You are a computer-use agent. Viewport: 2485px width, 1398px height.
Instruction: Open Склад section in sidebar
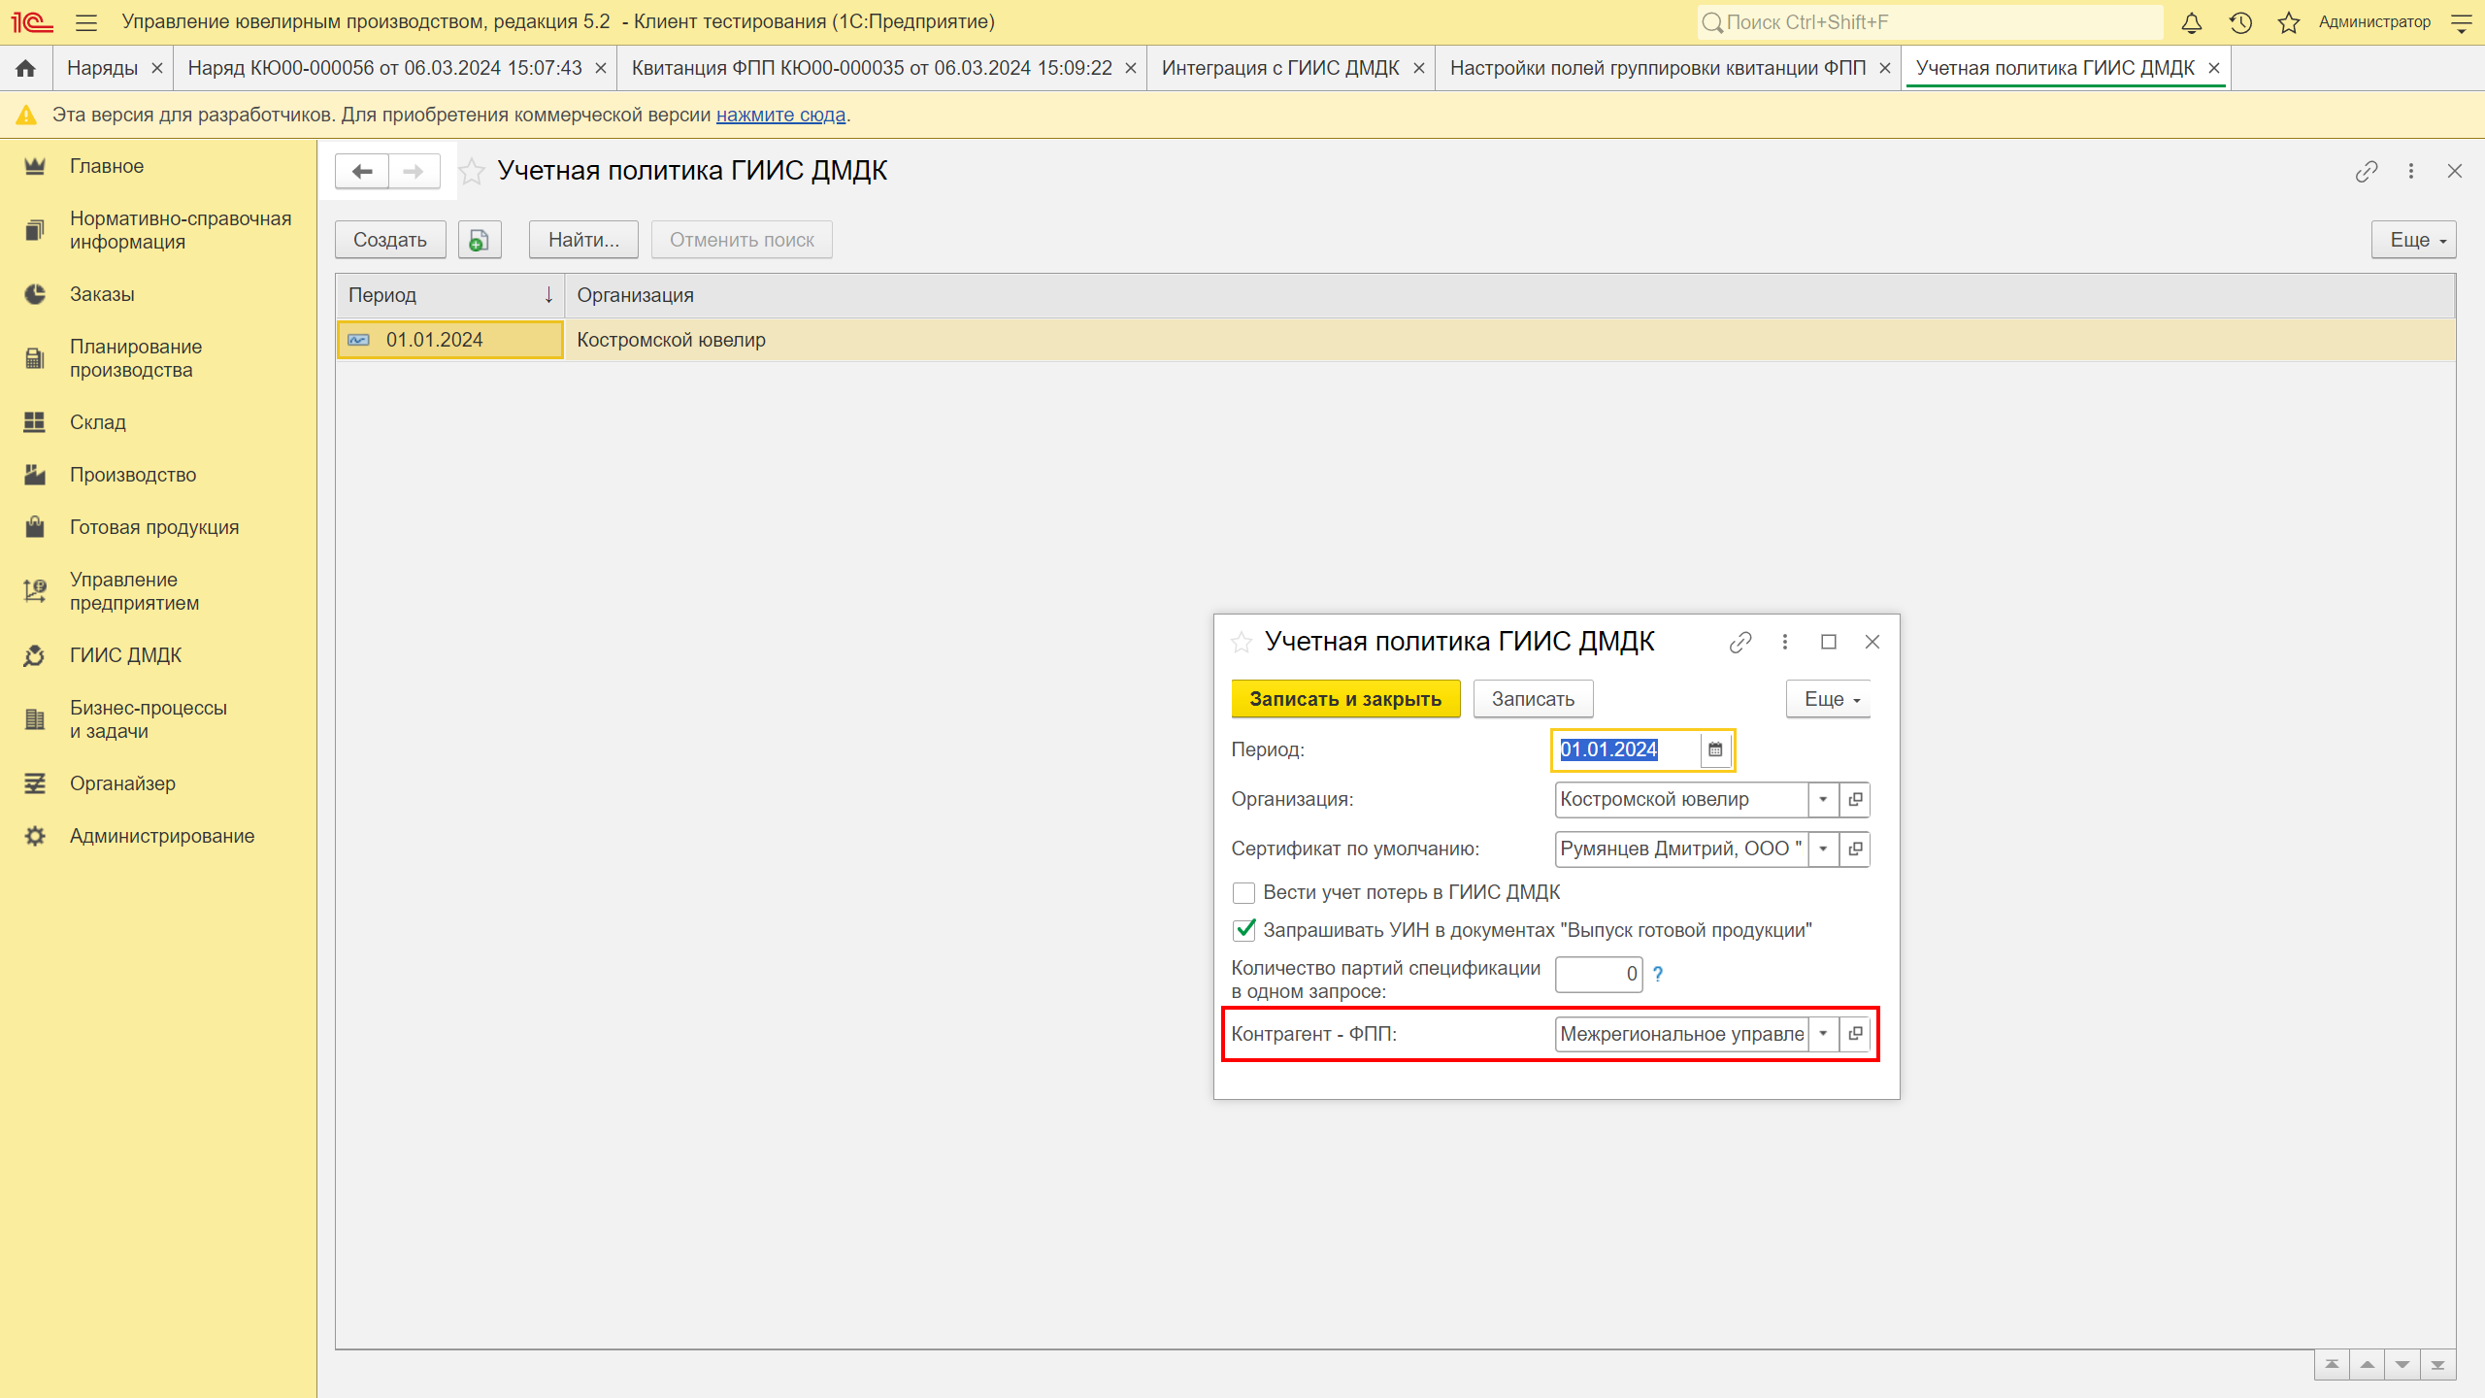[158, 422]
